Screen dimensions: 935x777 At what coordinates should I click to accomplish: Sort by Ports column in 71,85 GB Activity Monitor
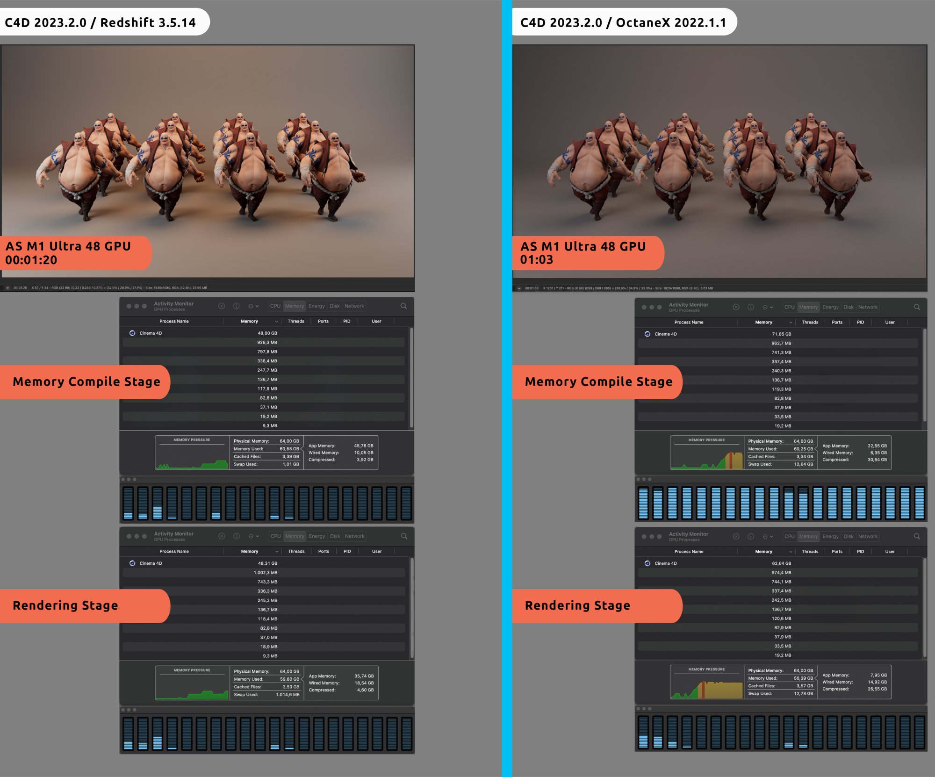point(837,323)
